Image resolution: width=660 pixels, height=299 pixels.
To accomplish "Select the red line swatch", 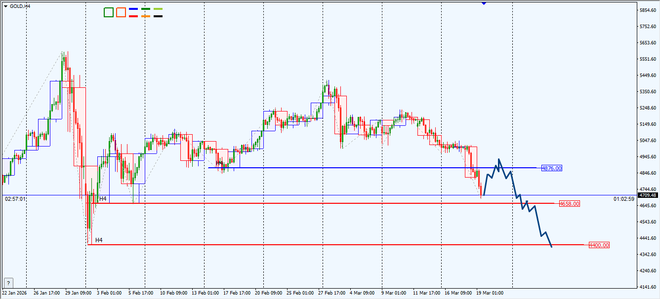I will [x=133, y=16].
